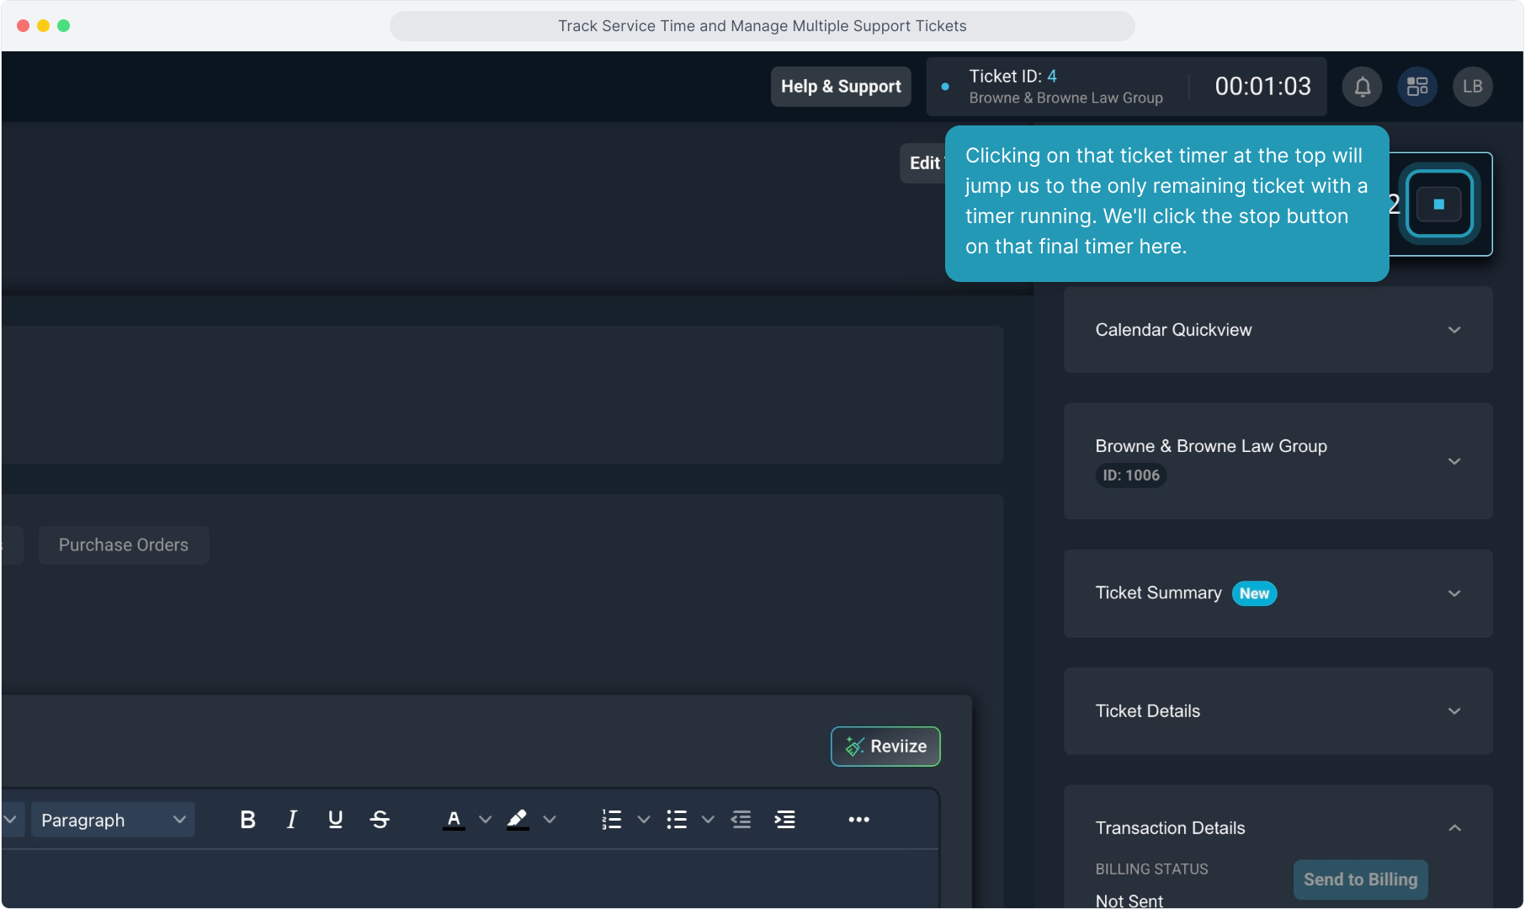Screen dimensions: 1525x909
Task: Increase the text indent
Action: click(x=784, y=820)
